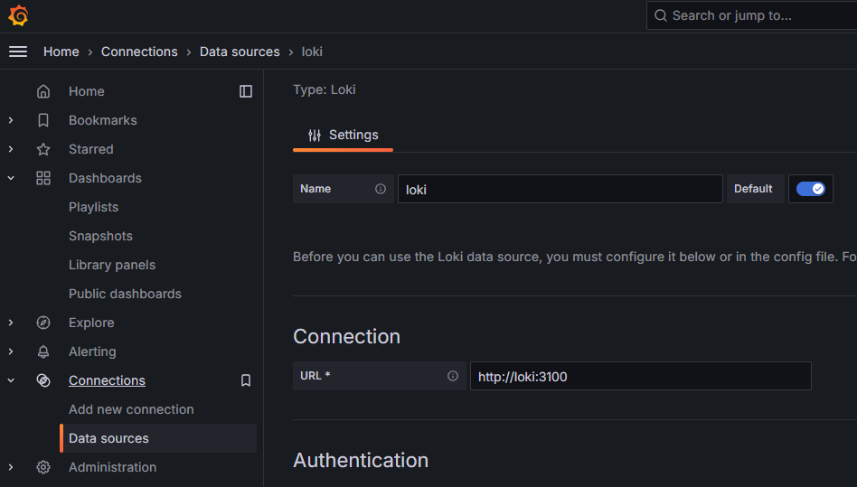Collapse the Connections section chevron

[x=11, y=380]
